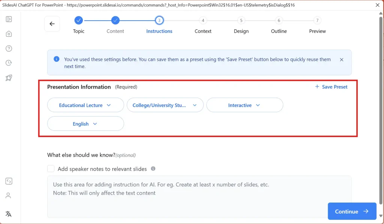Save current settings using Save Preset
Viewport: 384px width, 224px height.
click(x=331, y=87)
